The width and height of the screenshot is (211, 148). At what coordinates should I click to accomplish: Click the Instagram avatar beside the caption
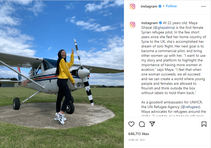pyautogui.click(x=132, y=25)
